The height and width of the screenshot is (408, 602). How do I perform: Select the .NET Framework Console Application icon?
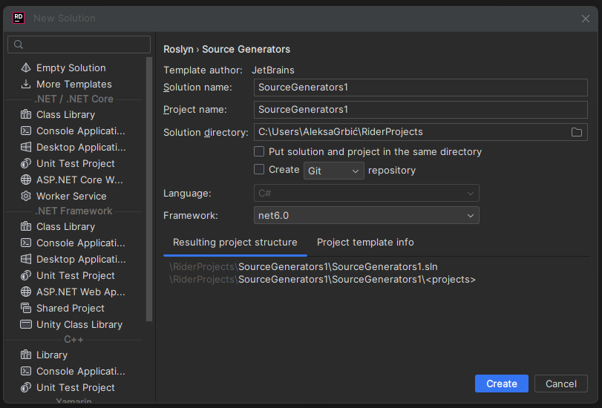26,243
